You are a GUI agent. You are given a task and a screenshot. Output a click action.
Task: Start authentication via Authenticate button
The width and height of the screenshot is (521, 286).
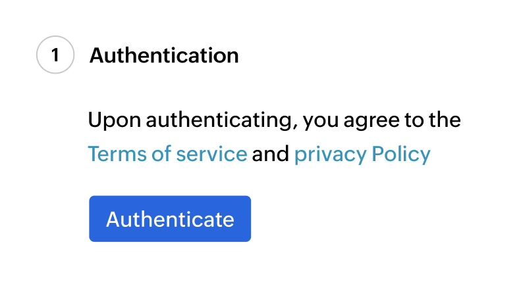coord(170,219)
